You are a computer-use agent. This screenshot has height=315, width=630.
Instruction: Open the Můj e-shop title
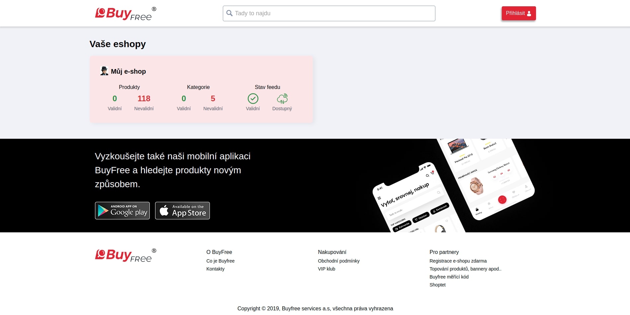point(128,71)
